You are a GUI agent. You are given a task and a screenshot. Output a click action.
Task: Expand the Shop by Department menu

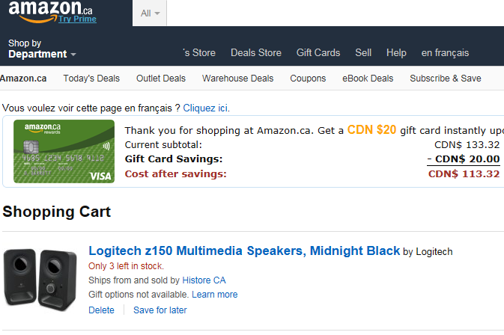[42, 49]
